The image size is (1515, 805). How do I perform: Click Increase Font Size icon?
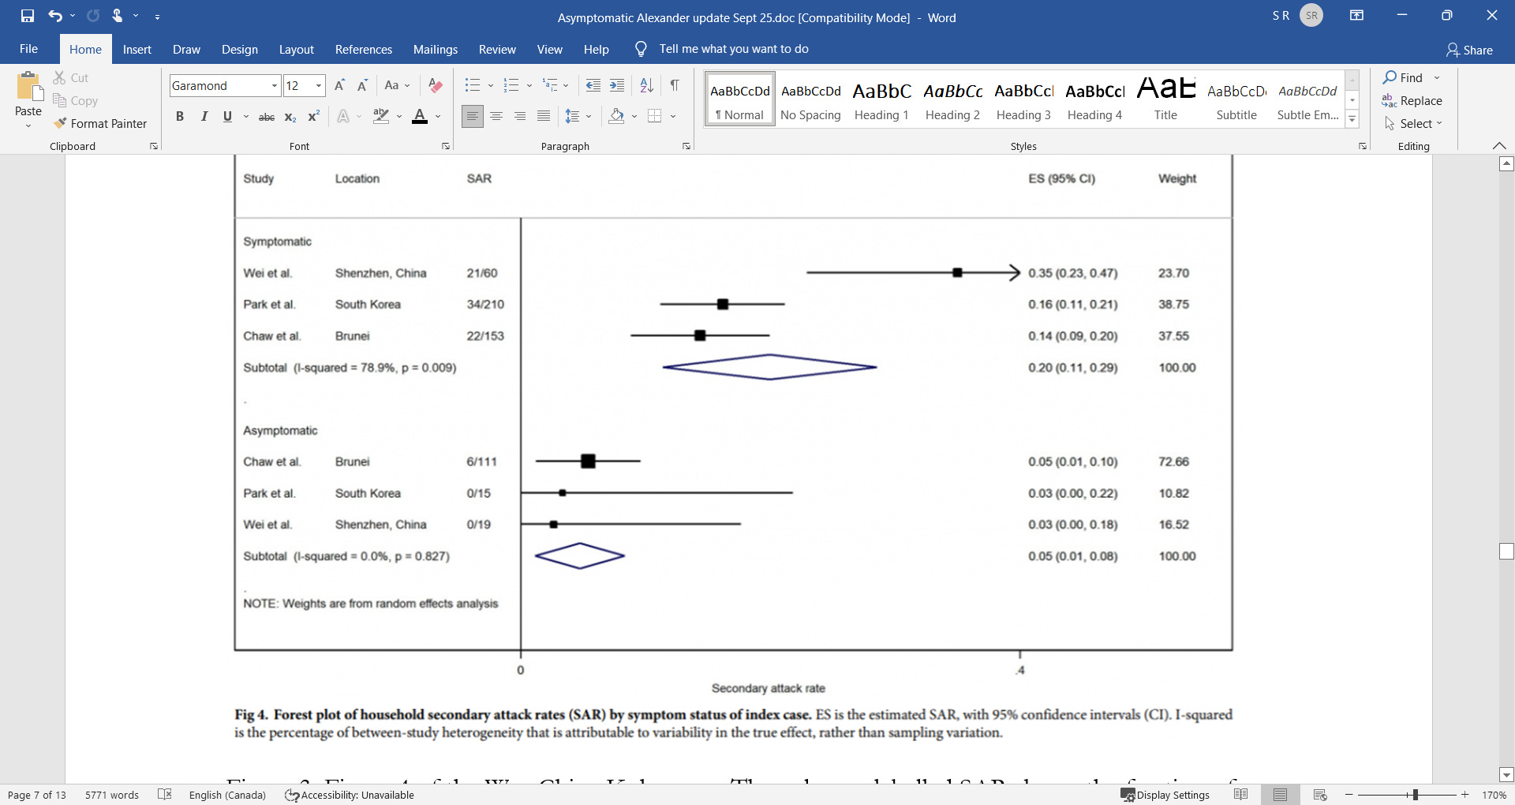339,85
